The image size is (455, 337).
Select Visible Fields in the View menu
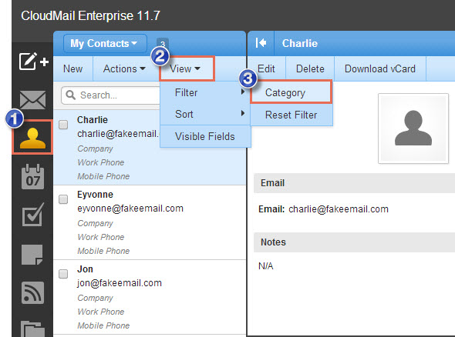[205, 136]
